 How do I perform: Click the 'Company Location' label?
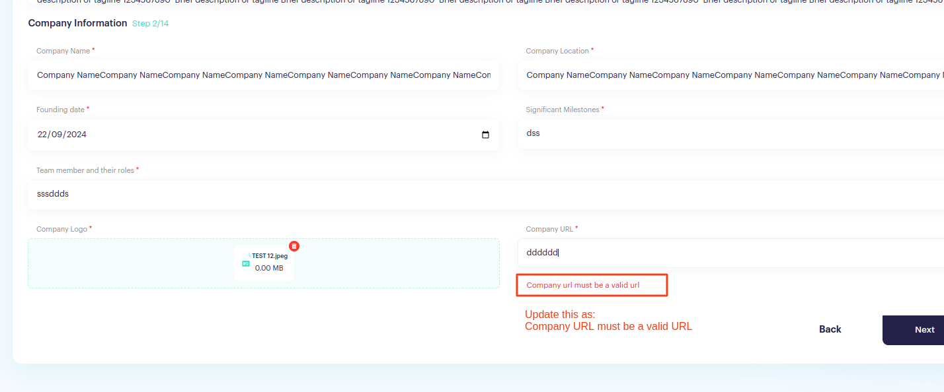(x=557, y=51)
